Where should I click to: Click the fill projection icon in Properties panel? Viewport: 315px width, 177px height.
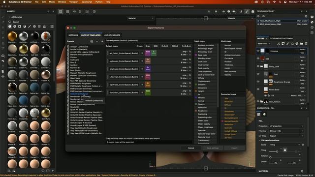pos(259,115)
